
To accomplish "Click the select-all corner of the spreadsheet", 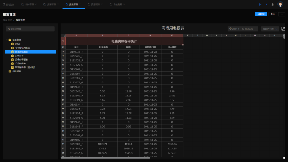I will tap(63, 35).
